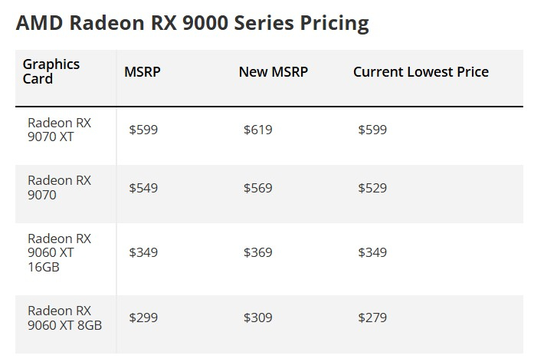Click the $529 current lowest price
Viewport: 534px width, 362px height.
point(372,188)
